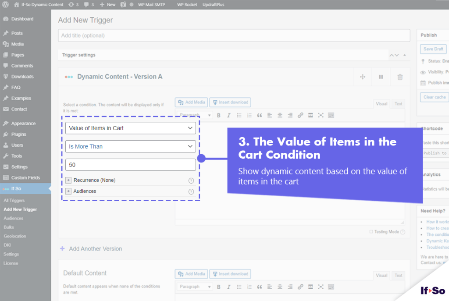The image size is (449, 301).
Task: Open the updates counter in the admin bar
Action: click(x=74, y=4)
